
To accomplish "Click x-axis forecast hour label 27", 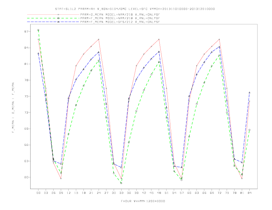I will 106,193.
